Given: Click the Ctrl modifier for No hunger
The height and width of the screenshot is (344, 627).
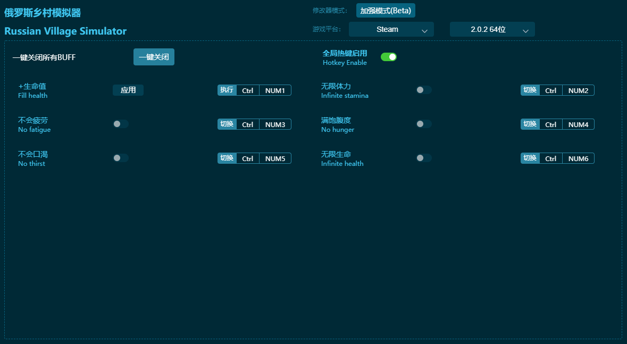Looking at the screenshot, I should pyautogui.click(x=550, y=124).
